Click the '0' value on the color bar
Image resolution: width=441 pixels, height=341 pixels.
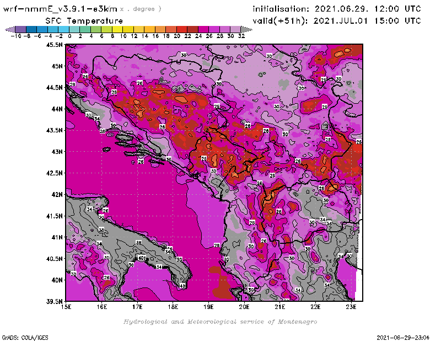pyautogui.click(x=69, y=36)
